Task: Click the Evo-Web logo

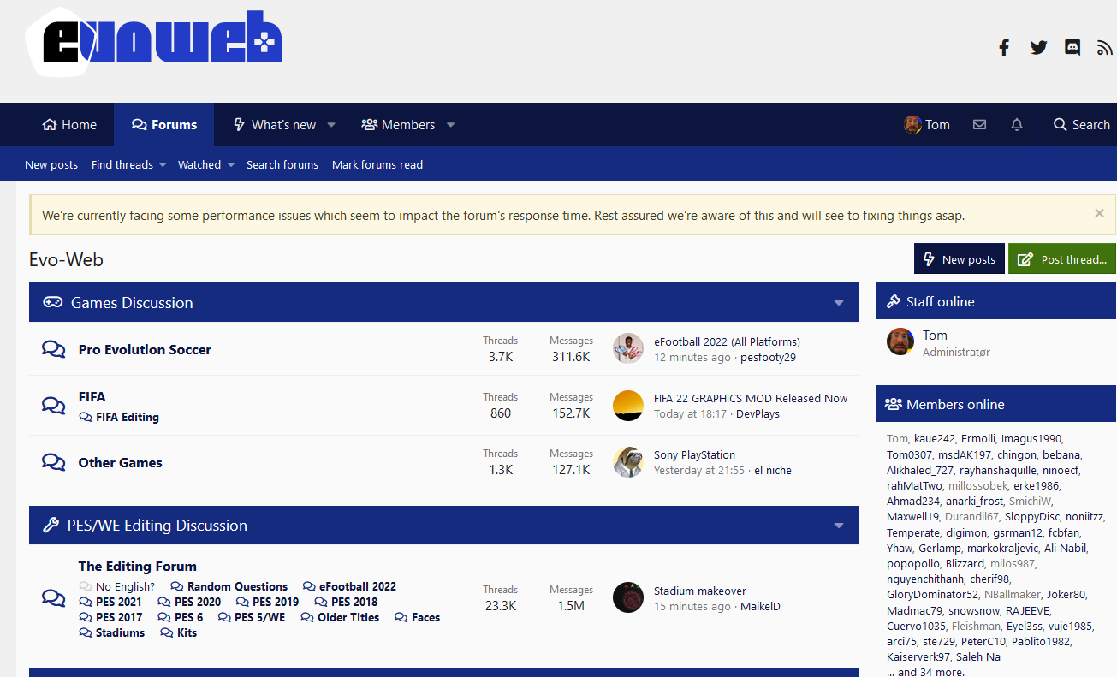Action: [x=154, y=41]
